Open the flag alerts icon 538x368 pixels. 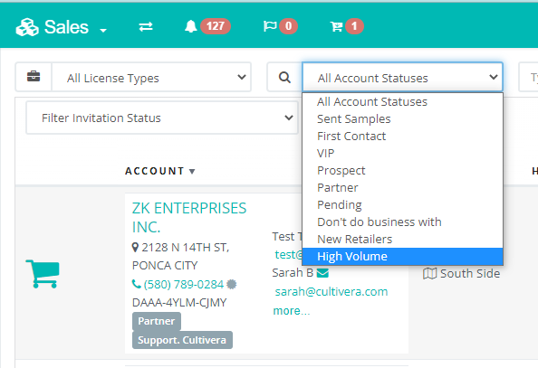270,26
